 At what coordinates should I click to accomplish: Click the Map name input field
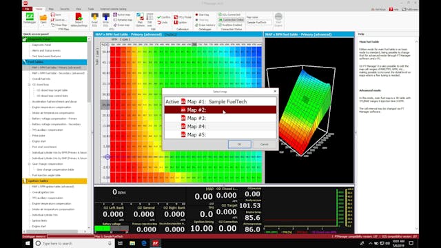[x=259, y=22]
